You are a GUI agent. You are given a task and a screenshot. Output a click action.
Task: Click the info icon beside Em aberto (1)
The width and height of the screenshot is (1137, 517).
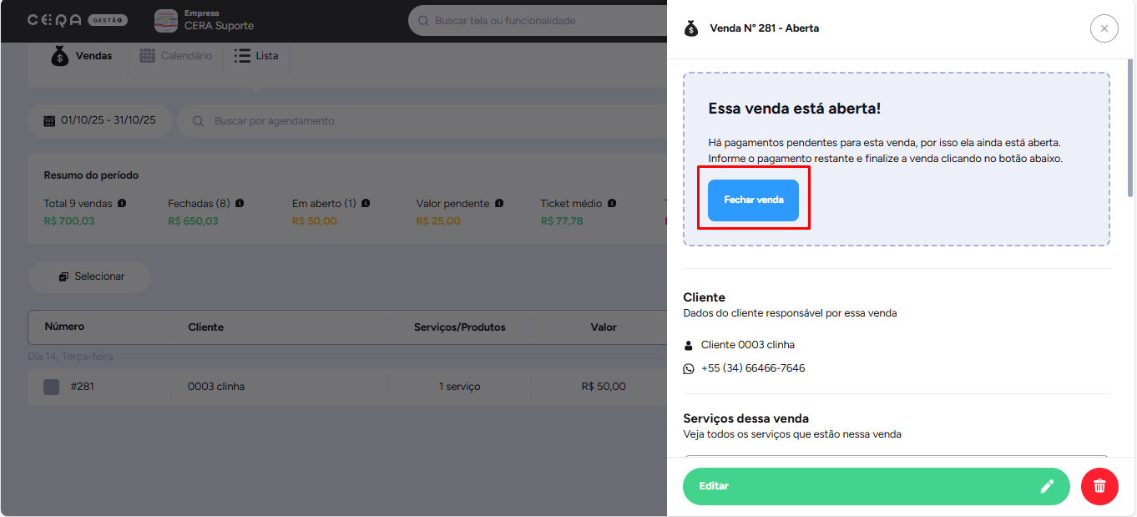(x=366, y=203)
